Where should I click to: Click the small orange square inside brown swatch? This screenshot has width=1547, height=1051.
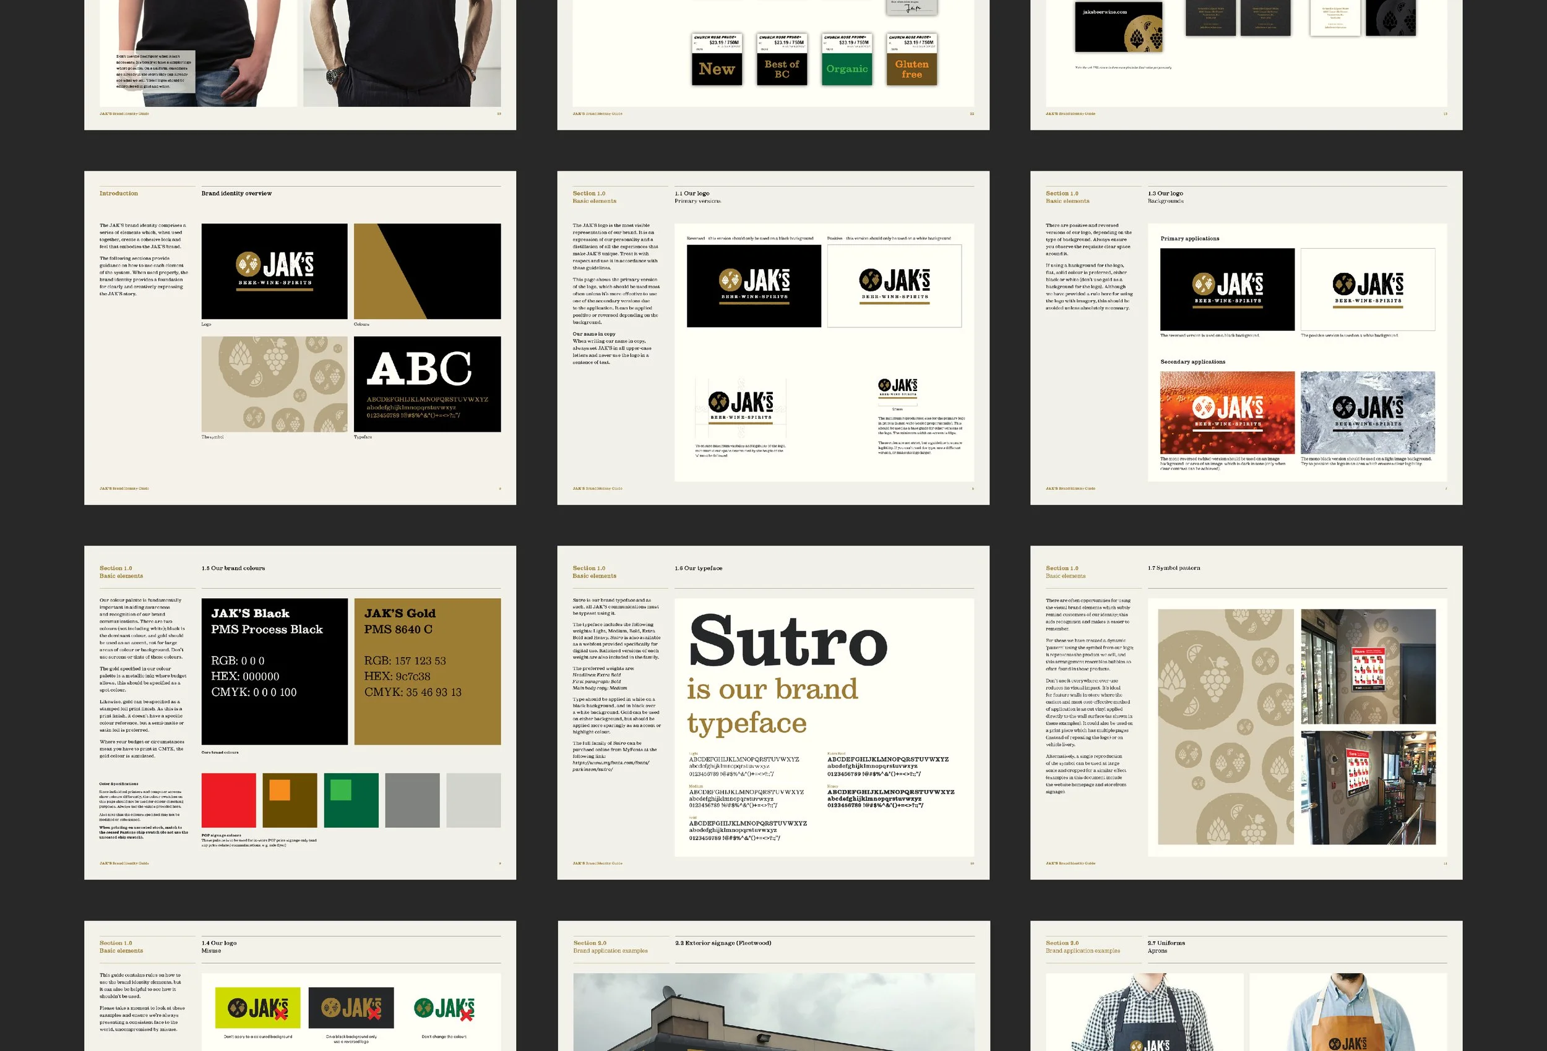click(x=280, y=789)
